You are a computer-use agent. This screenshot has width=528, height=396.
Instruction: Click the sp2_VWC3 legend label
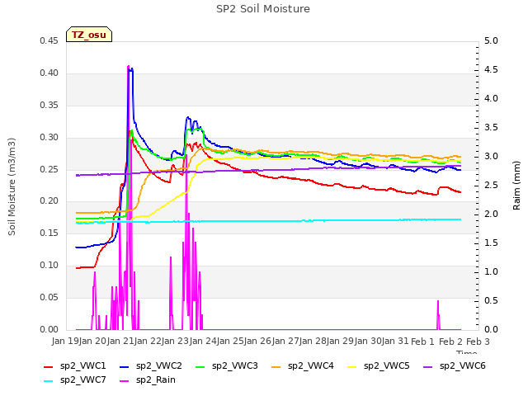(x=234, y=365)
